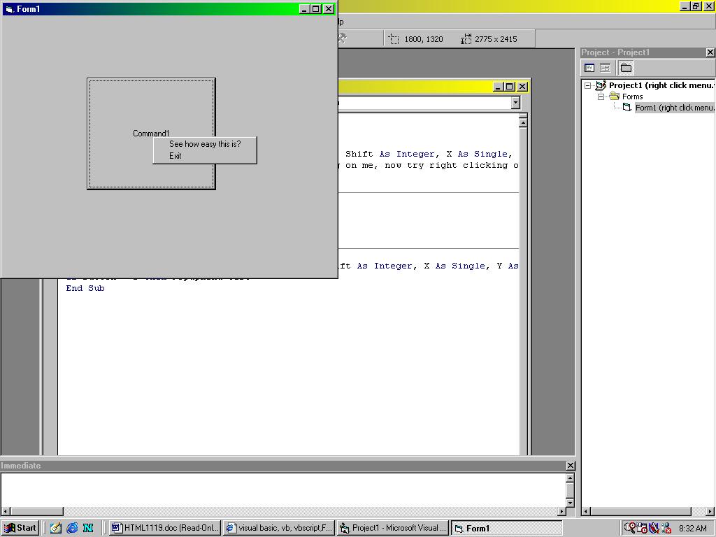716x537 pixels.
Task: Launch Internet Explorer from quick launch
Action: tap(72, 528)
